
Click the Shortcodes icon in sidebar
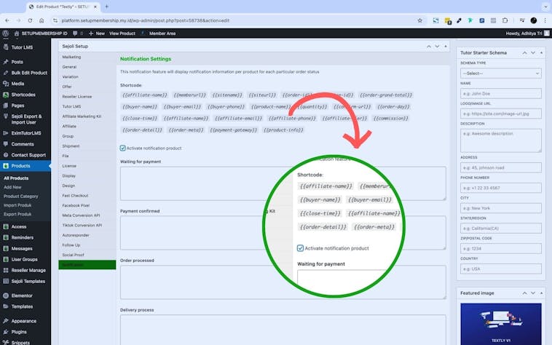pyautogui.click(x=5, y=95)
